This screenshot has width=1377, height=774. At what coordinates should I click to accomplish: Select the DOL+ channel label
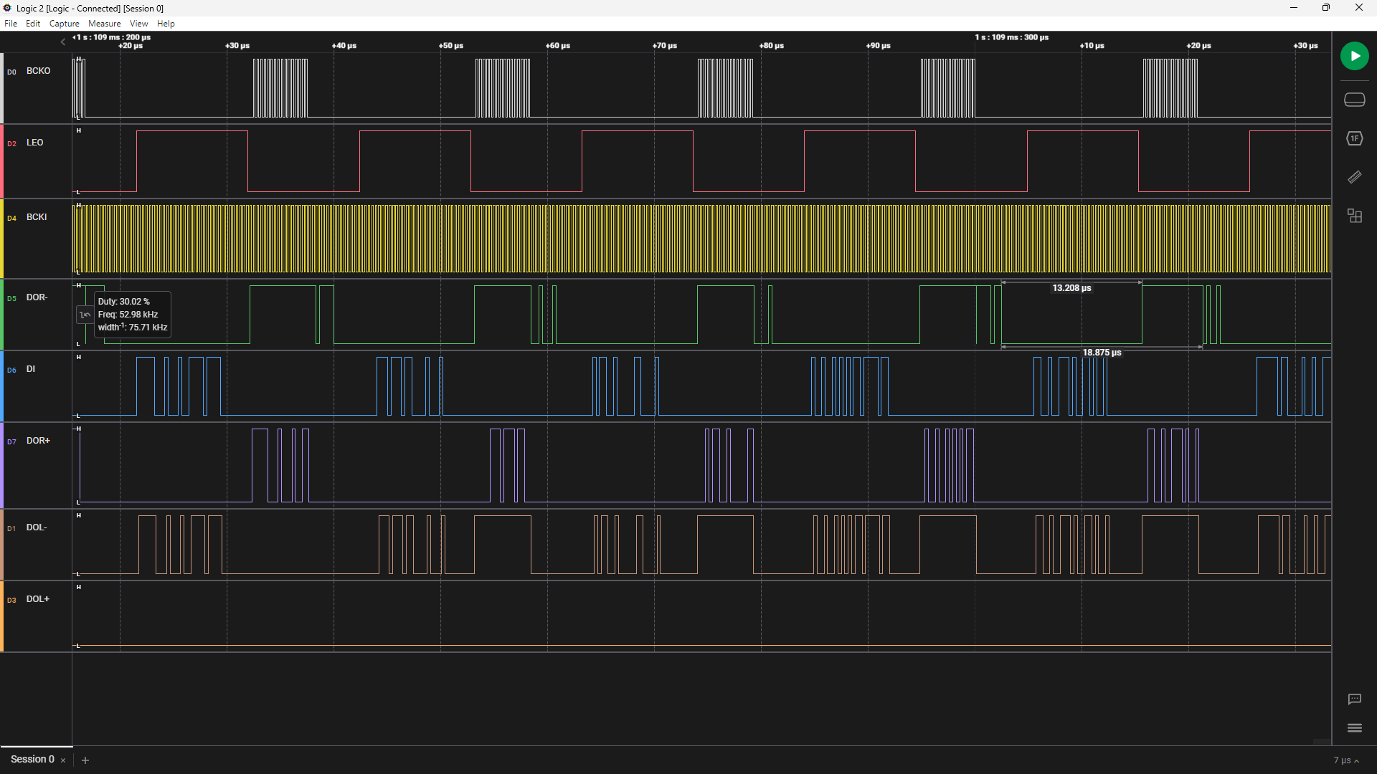[x=38, y=599]
